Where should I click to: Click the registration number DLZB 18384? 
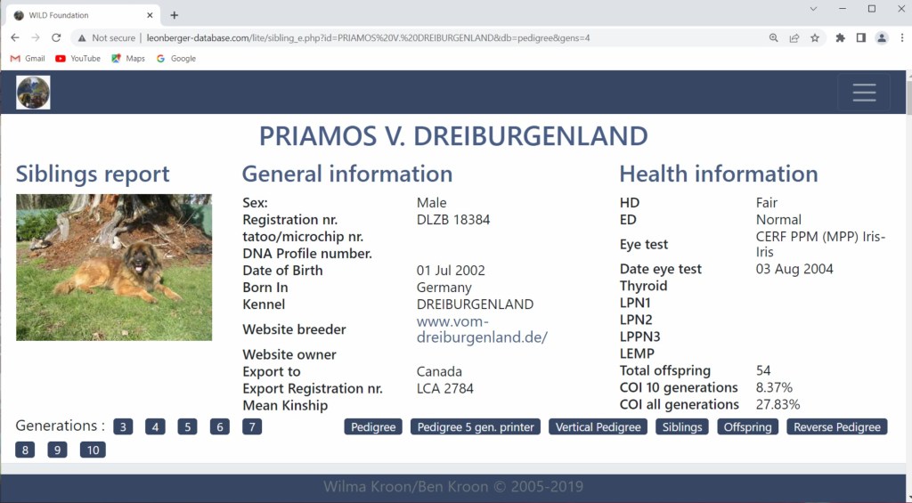tap(453, 220)
